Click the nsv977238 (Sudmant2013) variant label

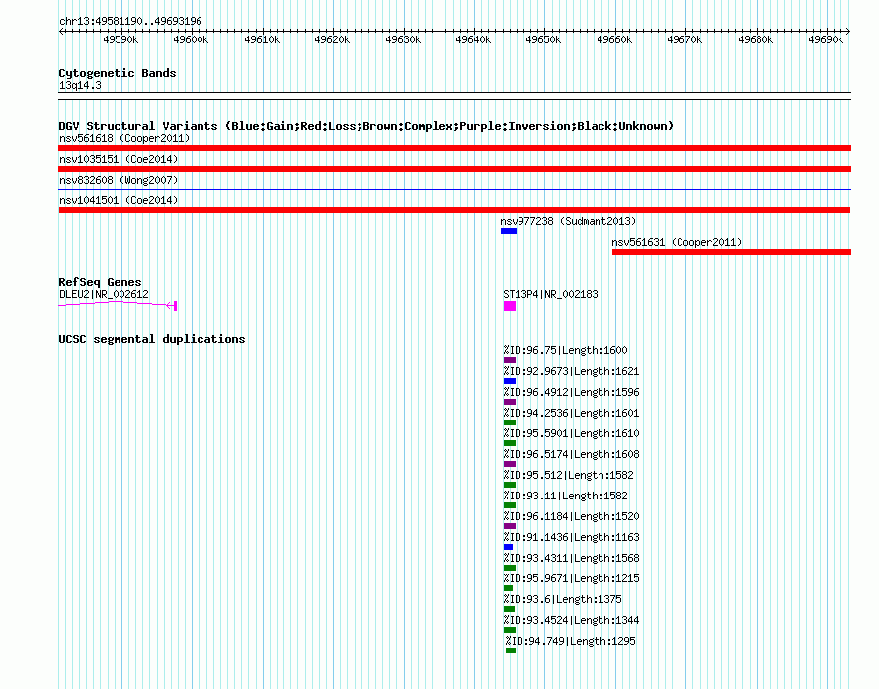[568, 221]
